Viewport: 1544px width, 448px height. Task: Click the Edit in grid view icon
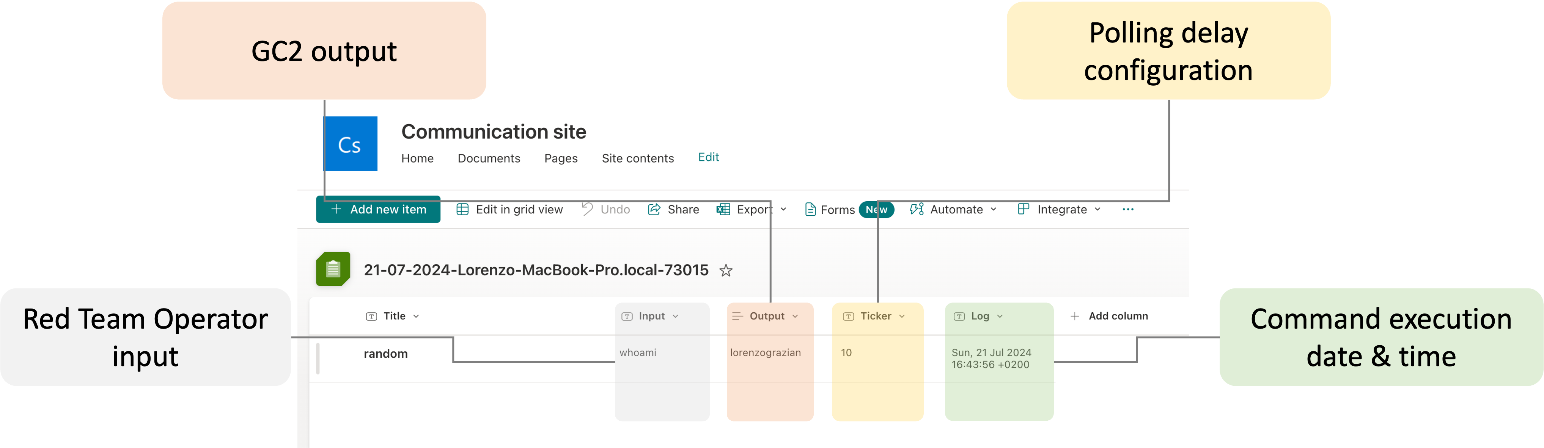(462, 210)
